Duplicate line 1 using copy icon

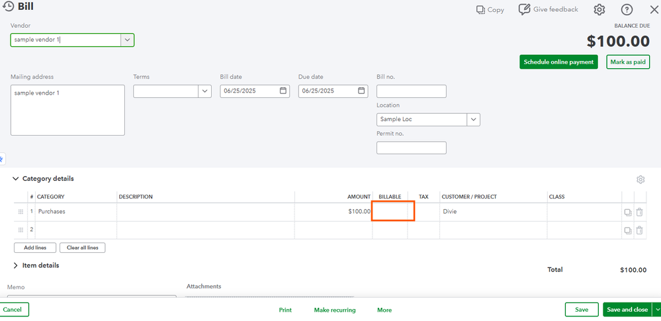click(627, 212)
